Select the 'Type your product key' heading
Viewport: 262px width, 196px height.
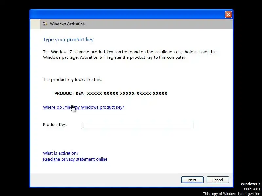pos(68,40)
